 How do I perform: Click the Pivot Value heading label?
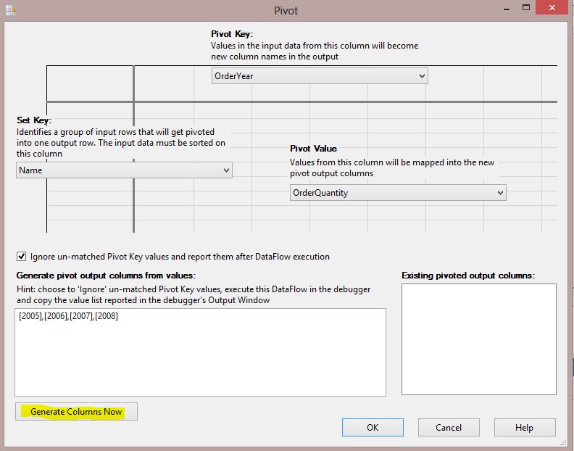tap(313, 149)
